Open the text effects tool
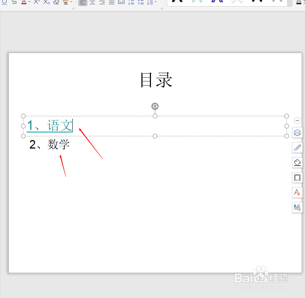 297,193
